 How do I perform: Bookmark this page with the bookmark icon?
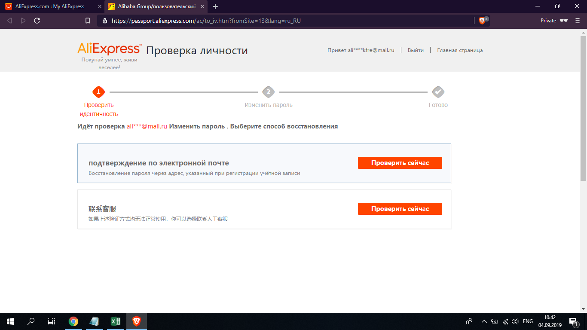88,21
